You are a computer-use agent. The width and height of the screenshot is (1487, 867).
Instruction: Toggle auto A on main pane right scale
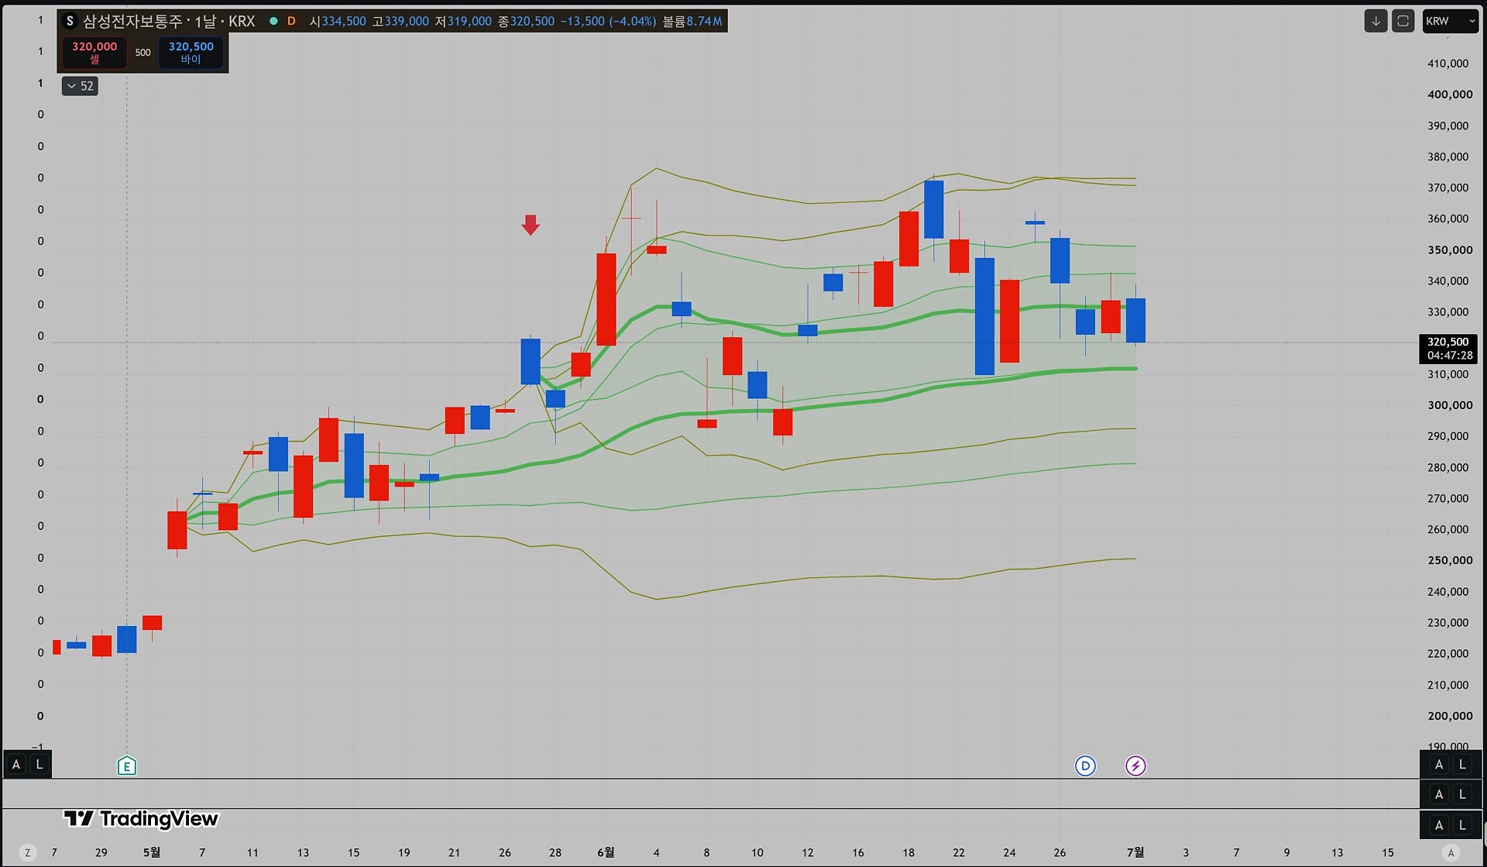pyautogui.click(x=1439, y=765)
